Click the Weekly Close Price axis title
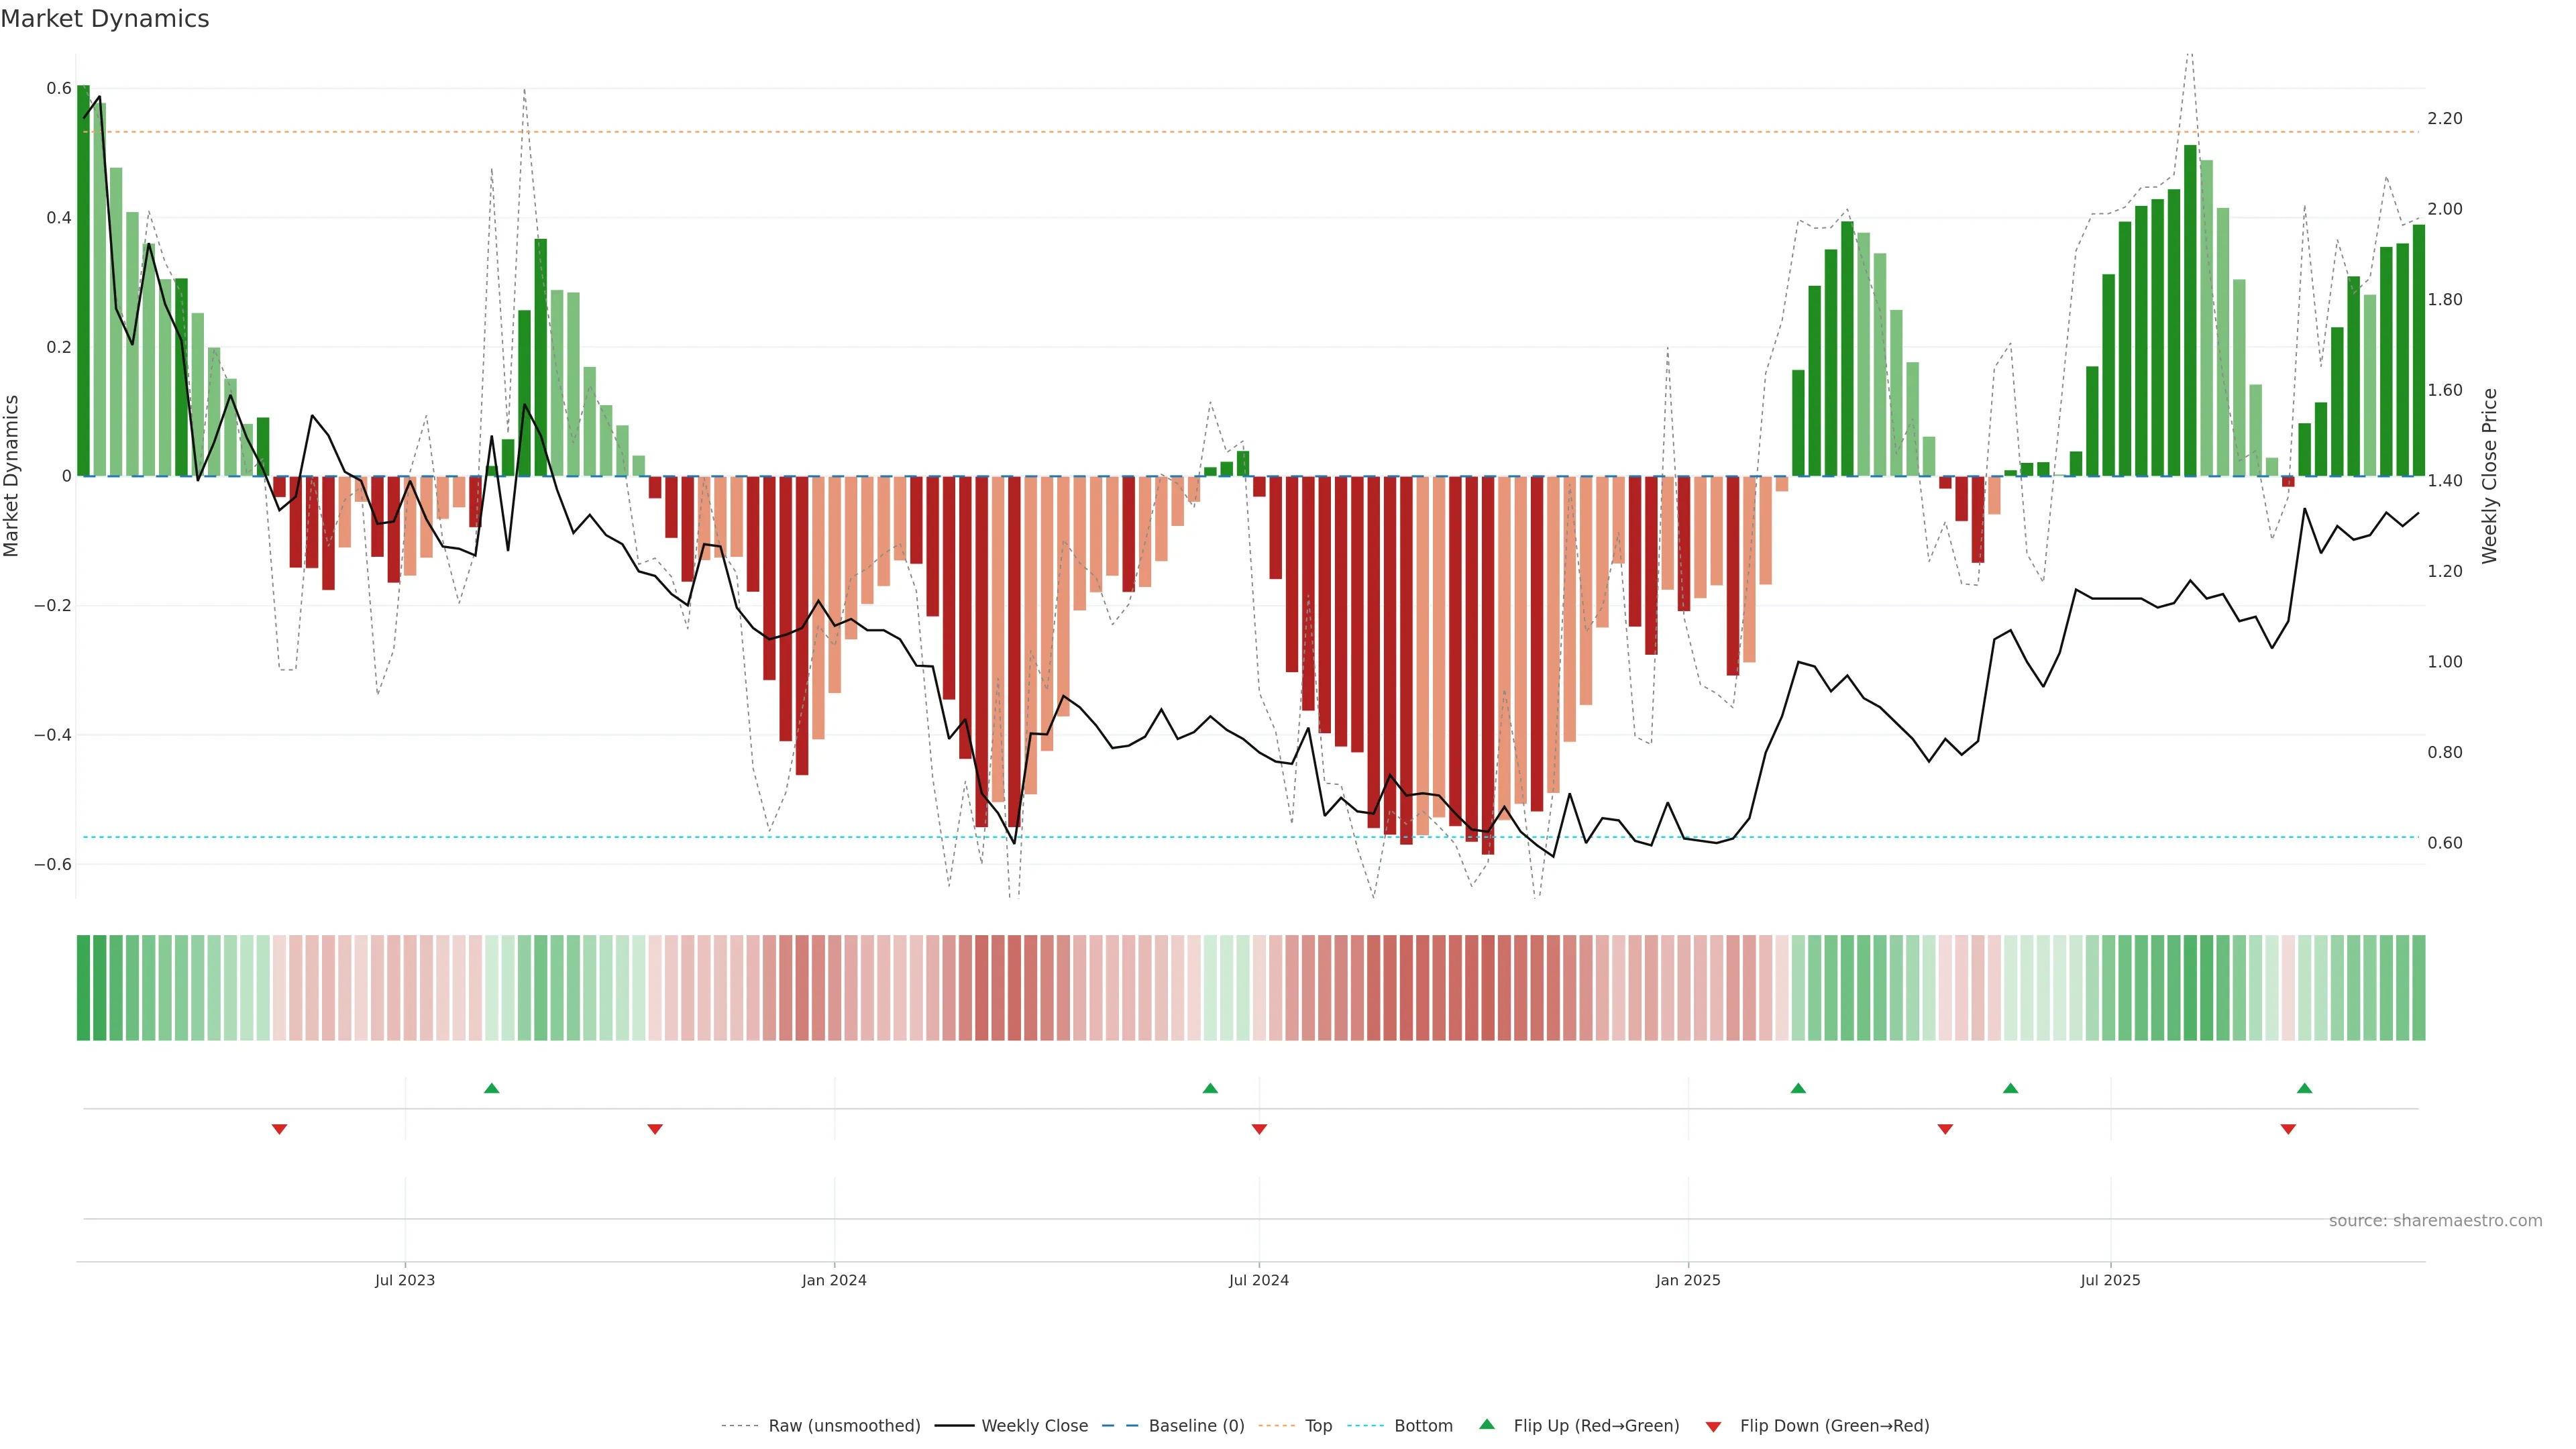 coord(2489,476)
